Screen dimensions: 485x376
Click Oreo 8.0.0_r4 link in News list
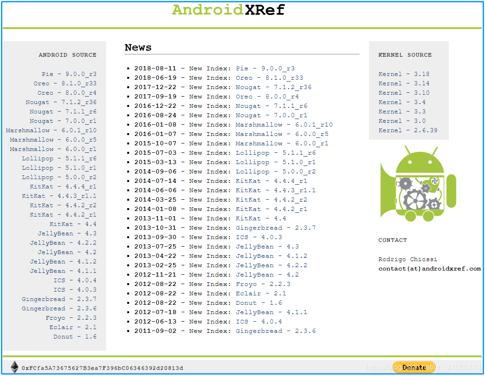[x=267, y=97]
